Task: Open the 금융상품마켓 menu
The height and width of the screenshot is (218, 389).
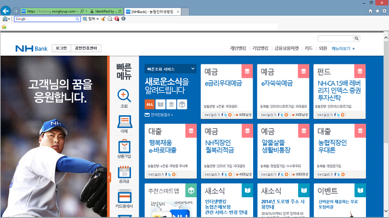Action: click(x=287, y=48)
